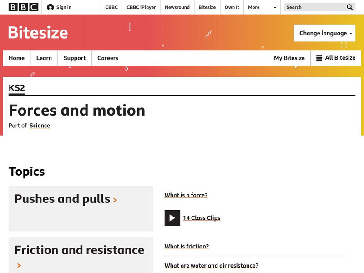Go to the Learn tab
This screenshot has width=364, height=273.
(x=44, y=58)
